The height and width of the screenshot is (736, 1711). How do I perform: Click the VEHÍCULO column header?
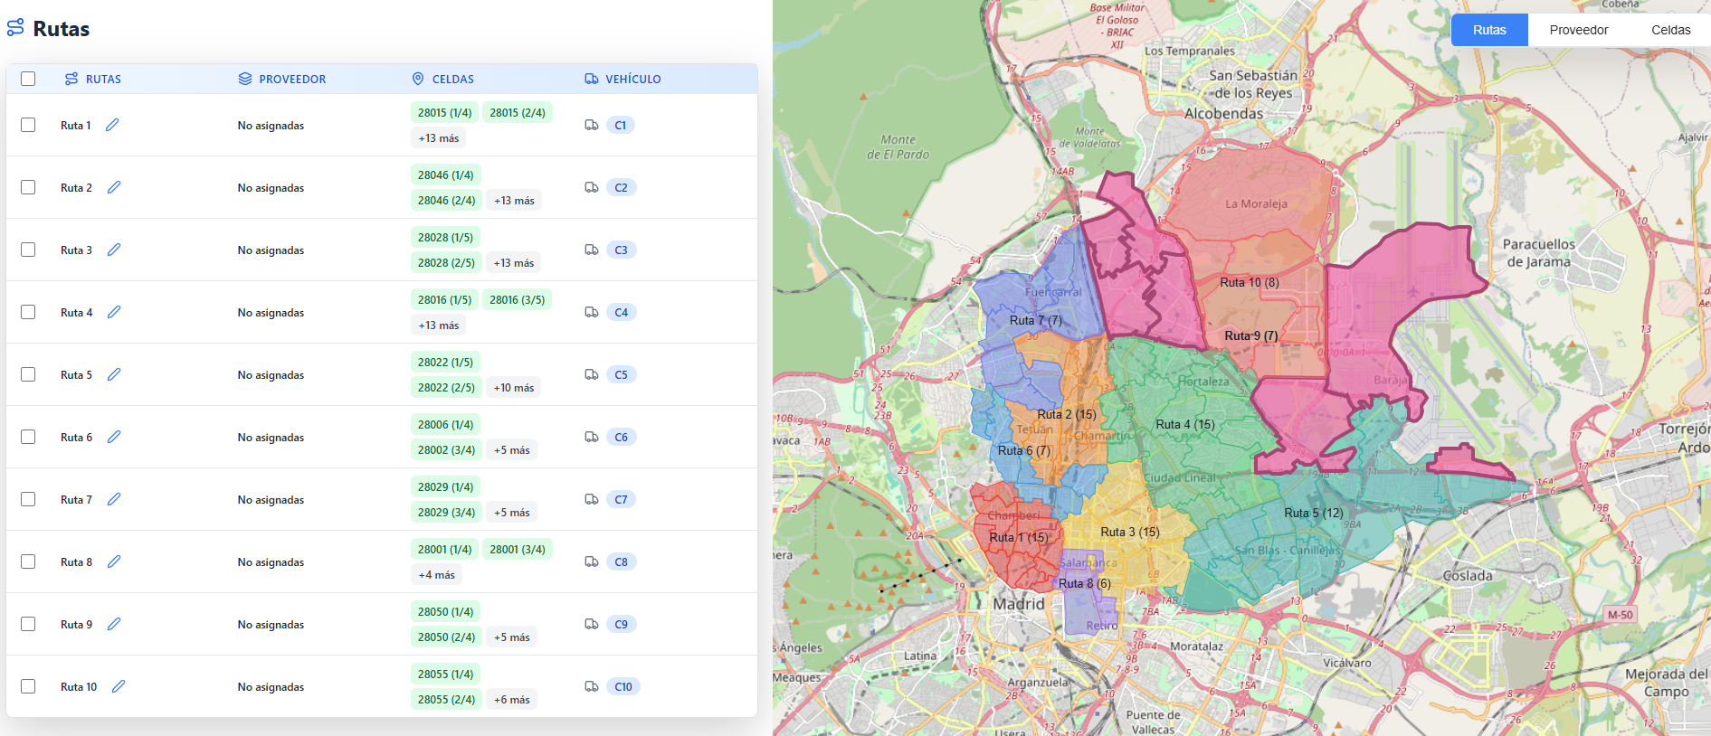pos(632,80)
